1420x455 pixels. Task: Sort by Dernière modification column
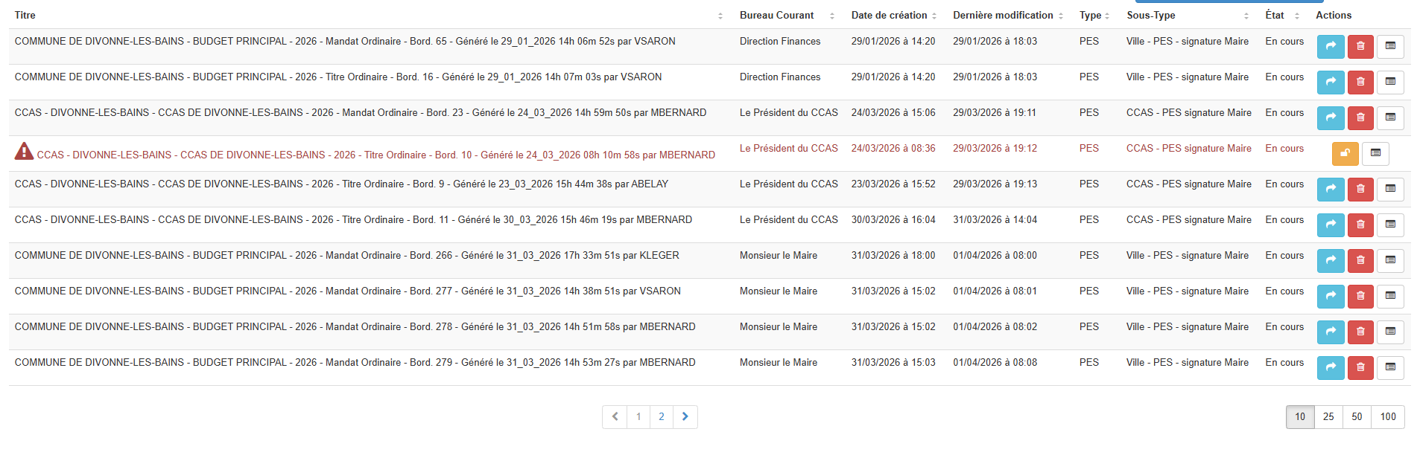tap(1003, 15)
